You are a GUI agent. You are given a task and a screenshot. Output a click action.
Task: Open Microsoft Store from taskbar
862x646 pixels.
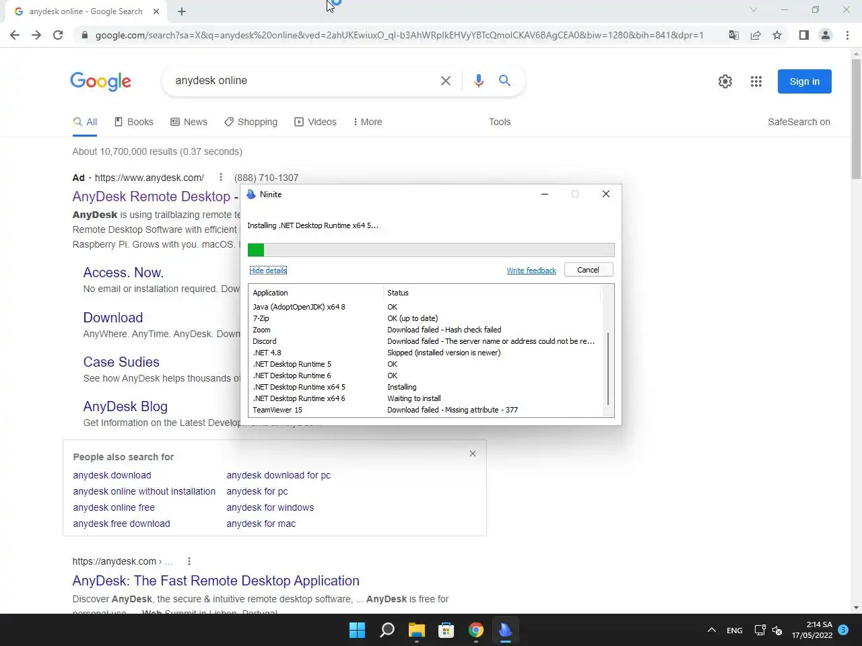click(x=446, y=630)
